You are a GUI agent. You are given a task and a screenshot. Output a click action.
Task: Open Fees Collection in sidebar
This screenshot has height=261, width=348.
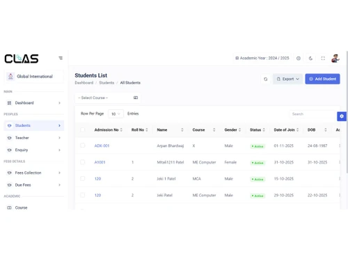click(x=34, y=173)
